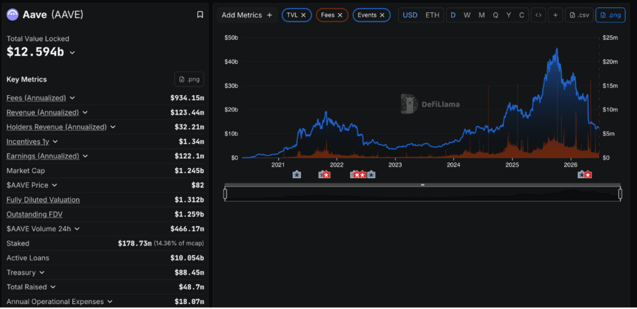Download chart data as .csv
The height and width of the screenshot is (309, 637).
pyautogui.click(x=579, y=15)
